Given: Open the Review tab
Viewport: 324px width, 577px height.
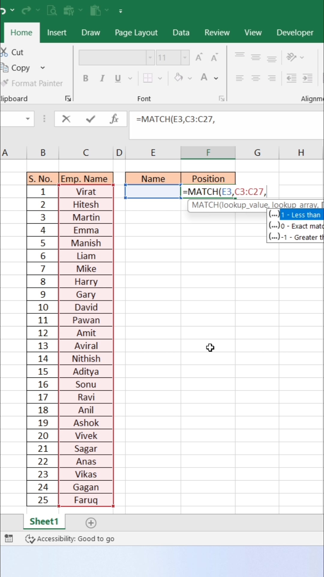Looking at the screenshot, I should pyautogui.click(x=217, y=32).
